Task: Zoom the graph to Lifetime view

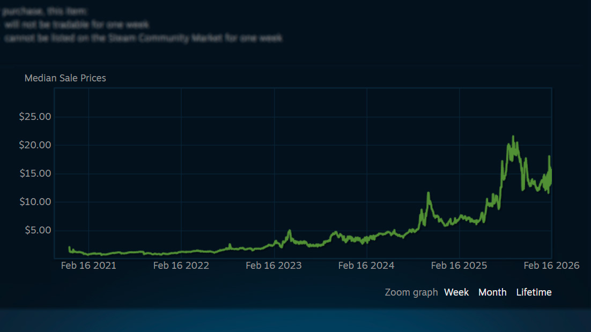Action: coord(534,292)
